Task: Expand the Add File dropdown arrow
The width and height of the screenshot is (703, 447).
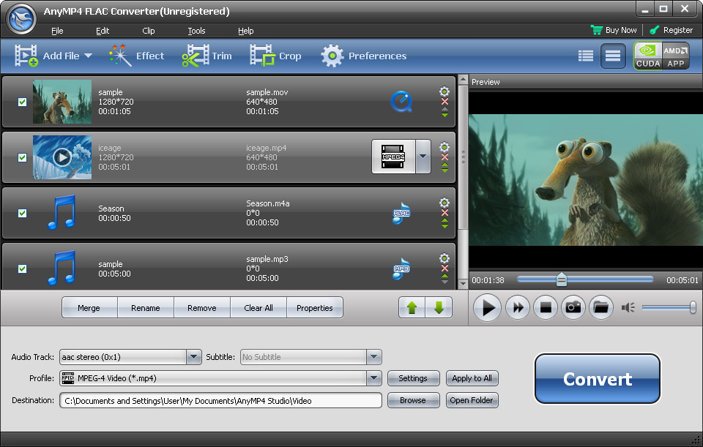Action: pos(89,56)
